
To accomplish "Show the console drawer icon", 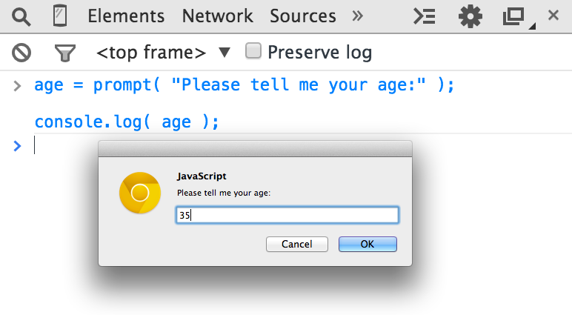I will [424, 16].
